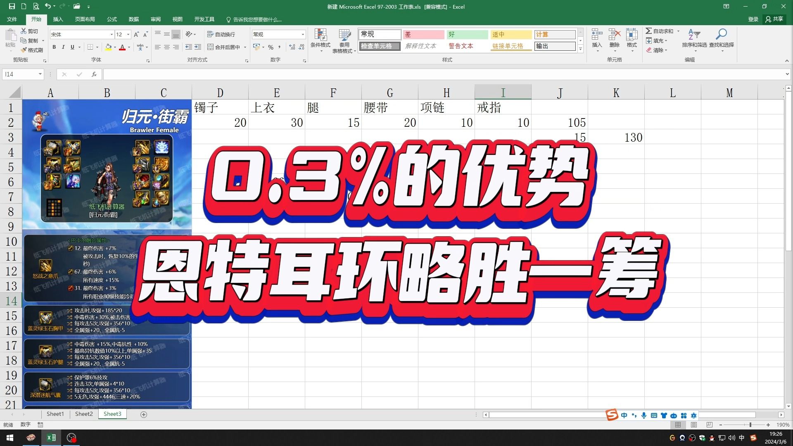793x446 pixels.
Task: Switch to the Page Layout (页面布局) tab
Action: (85, 19)
